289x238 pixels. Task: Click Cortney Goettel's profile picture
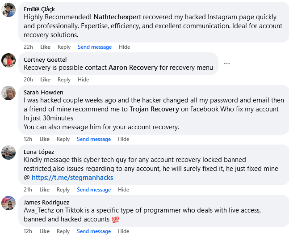click(x=9, y=60)
